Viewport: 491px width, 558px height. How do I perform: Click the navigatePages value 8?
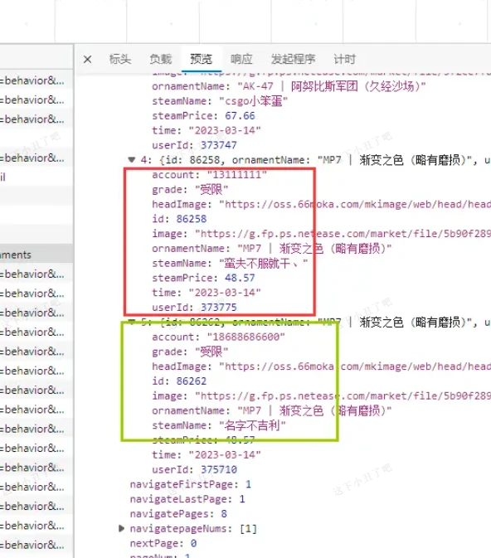coord(224,513)
